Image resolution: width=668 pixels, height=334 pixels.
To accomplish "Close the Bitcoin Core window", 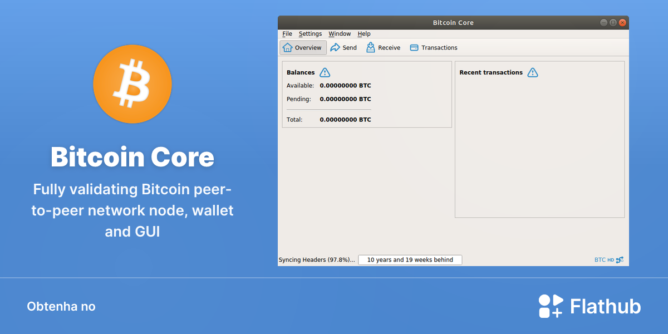I will [x=622, y=23].
